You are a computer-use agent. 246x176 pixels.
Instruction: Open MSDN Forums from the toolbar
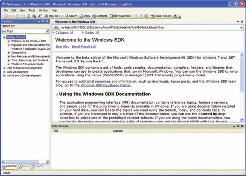tap(161, 16)
